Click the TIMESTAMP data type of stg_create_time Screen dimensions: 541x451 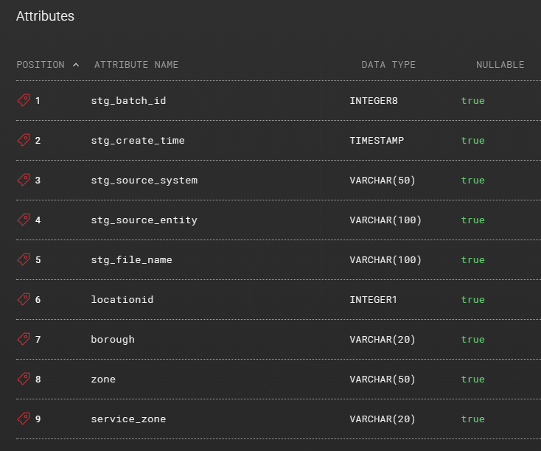click(377, 141)
